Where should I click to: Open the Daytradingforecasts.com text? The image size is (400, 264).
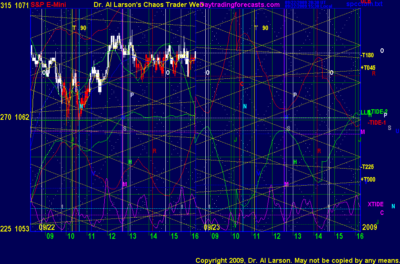click(240, 4)
